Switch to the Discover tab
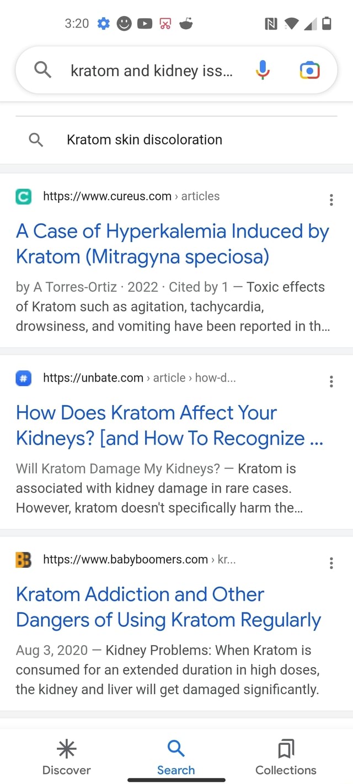This screenshot has height=784, width=353. pyautogui.click(x=66, y=756)
